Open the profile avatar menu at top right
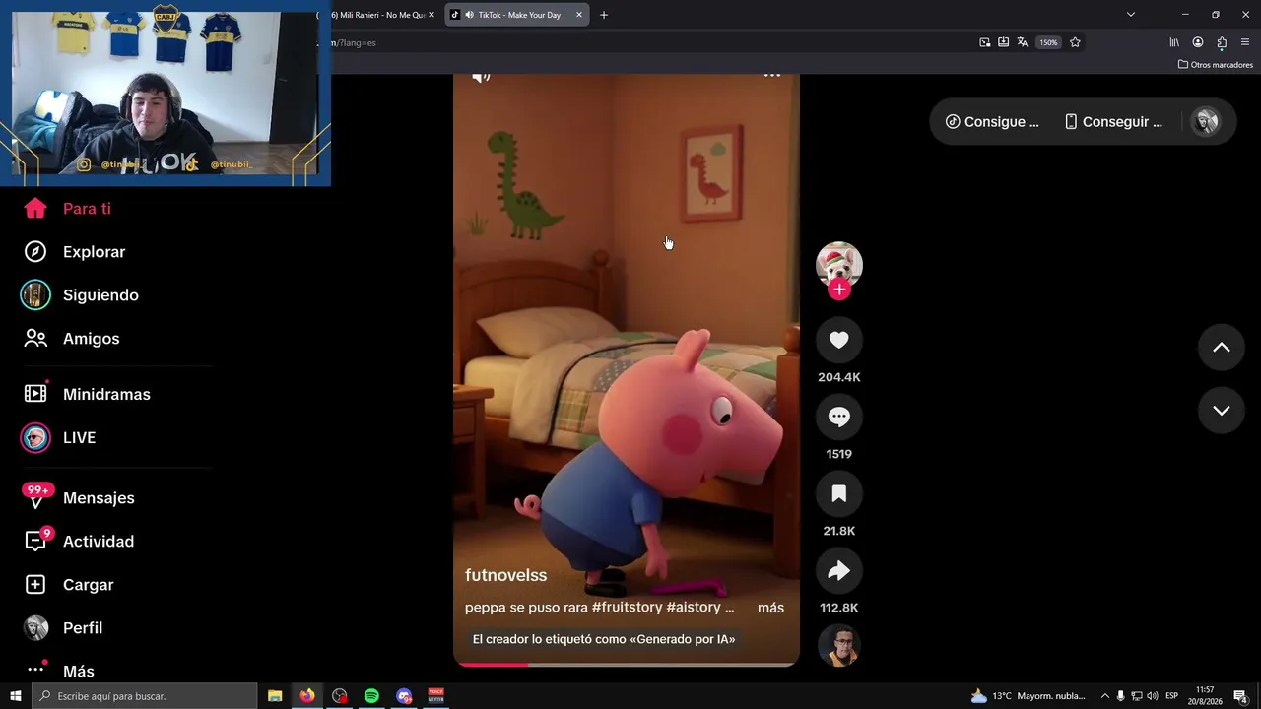1261x709 pixels. click(1206, 122)
